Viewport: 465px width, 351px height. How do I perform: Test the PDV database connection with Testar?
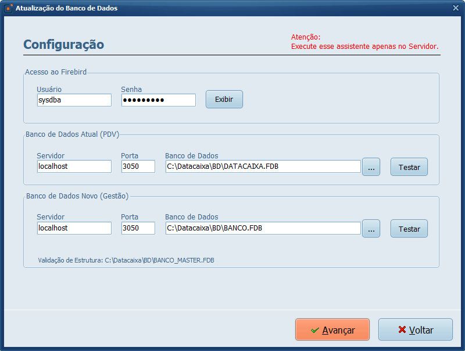(x=409, y=167)
